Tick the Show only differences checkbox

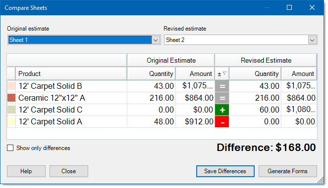10,148
